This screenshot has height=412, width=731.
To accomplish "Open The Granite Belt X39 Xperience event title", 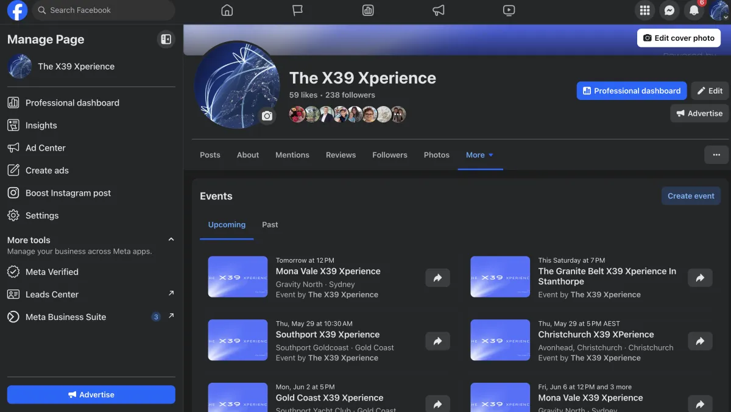I will point(607,276).
